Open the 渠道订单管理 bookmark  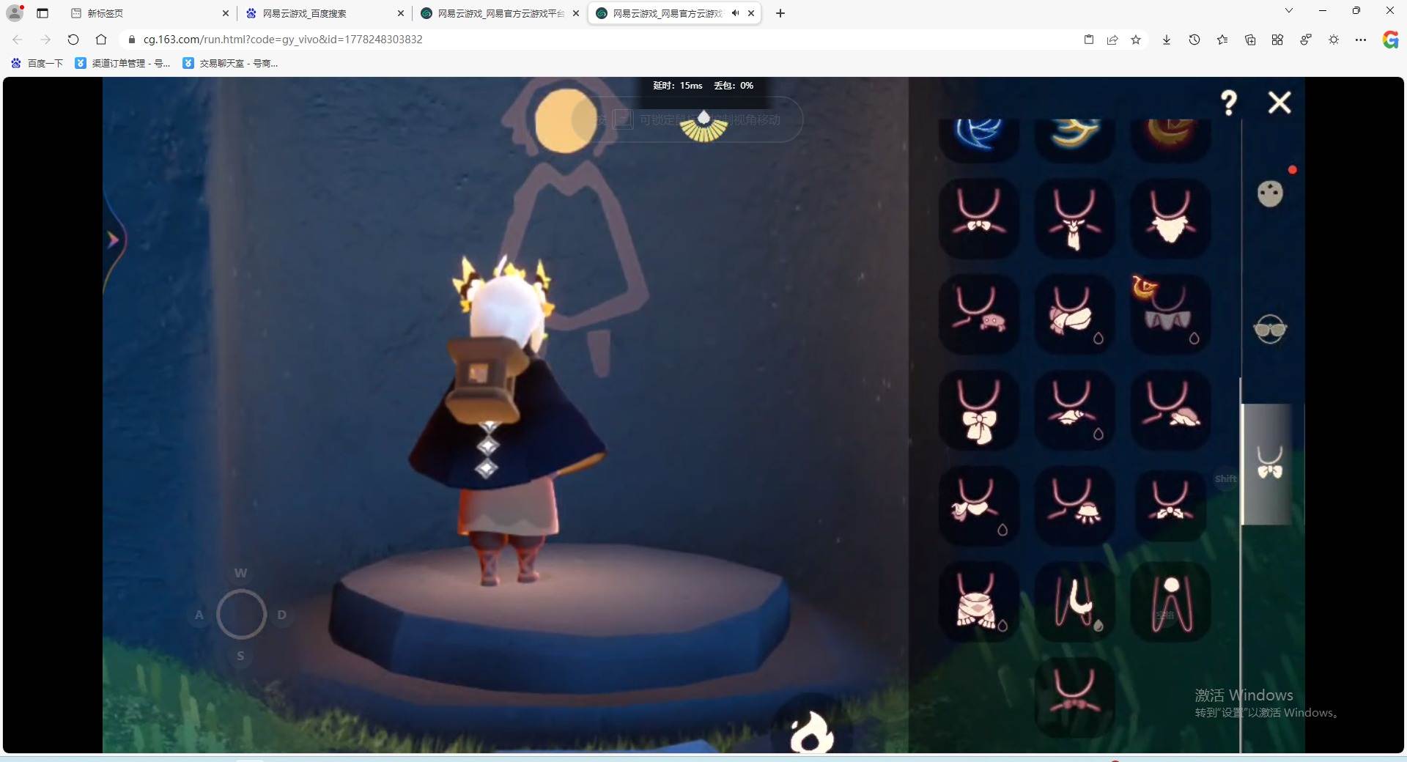point(122,64)
